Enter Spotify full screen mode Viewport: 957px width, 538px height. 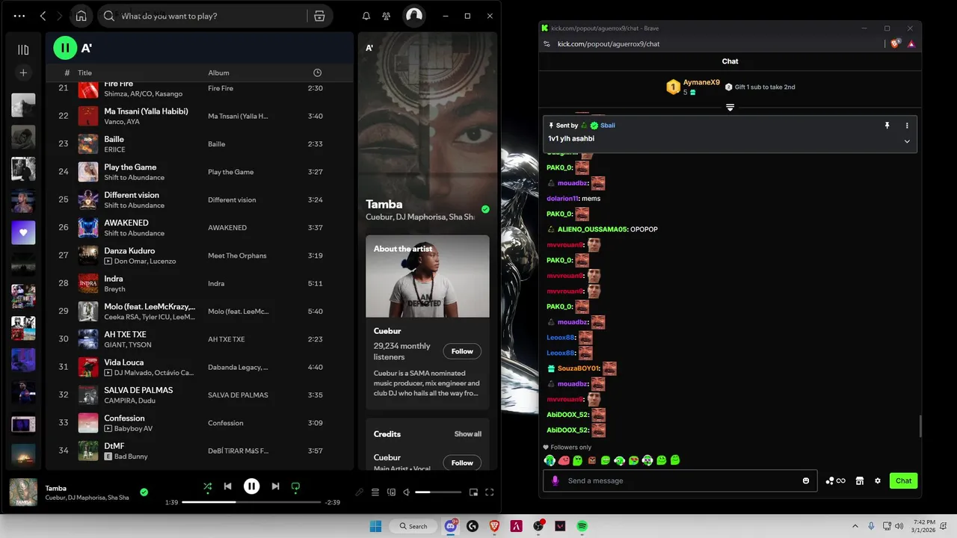click(x=490, y=492)
